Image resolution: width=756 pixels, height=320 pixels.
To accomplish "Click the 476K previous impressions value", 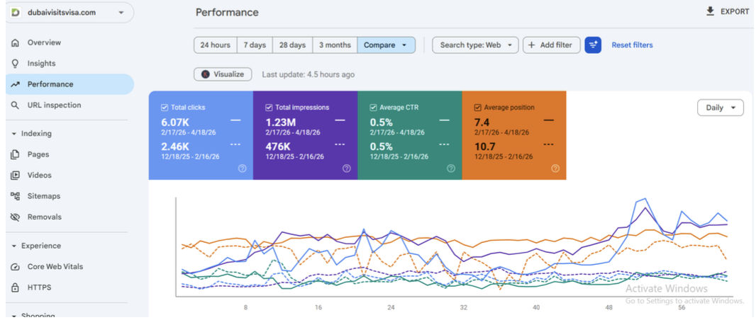I will coord(279,147).
